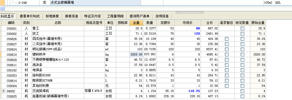
Task: Select market price 80 for 普工
Action: pos(188,29)
